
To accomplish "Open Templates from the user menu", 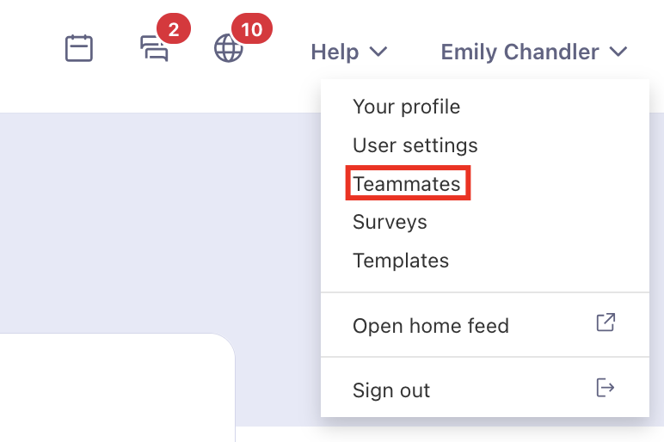I will tap(401, 261).
